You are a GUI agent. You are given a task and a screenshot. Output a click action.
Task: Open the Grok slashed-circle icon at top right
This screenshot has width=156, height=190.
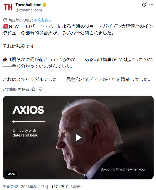pos(144,5)
